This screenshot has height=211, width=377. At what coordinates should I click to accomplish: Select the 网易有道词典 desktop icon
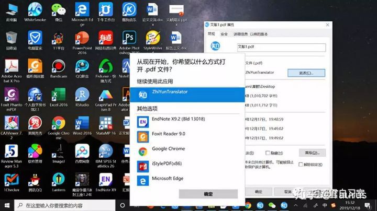106,41
